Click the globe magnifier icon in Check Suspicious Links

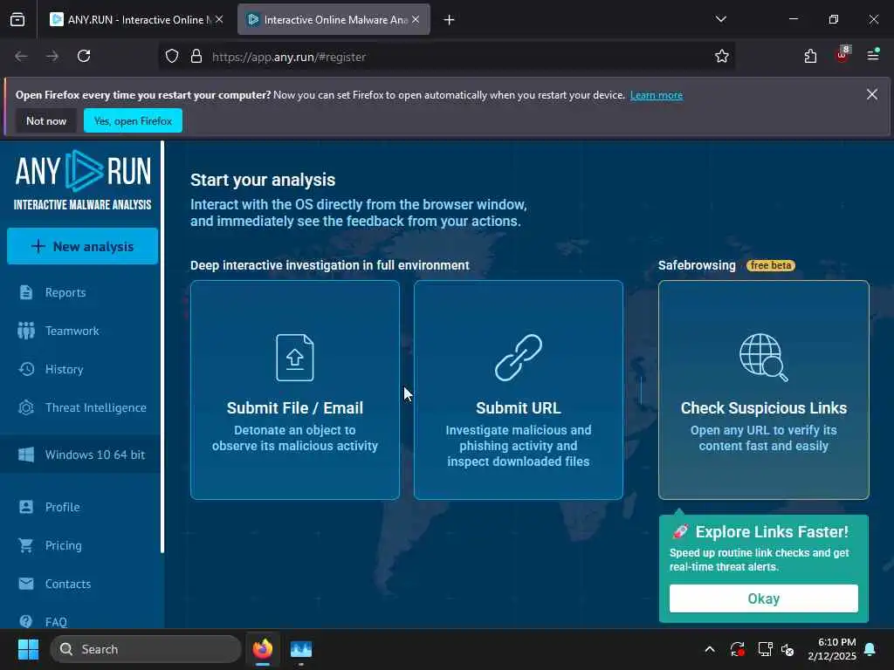tap(763, 357)
